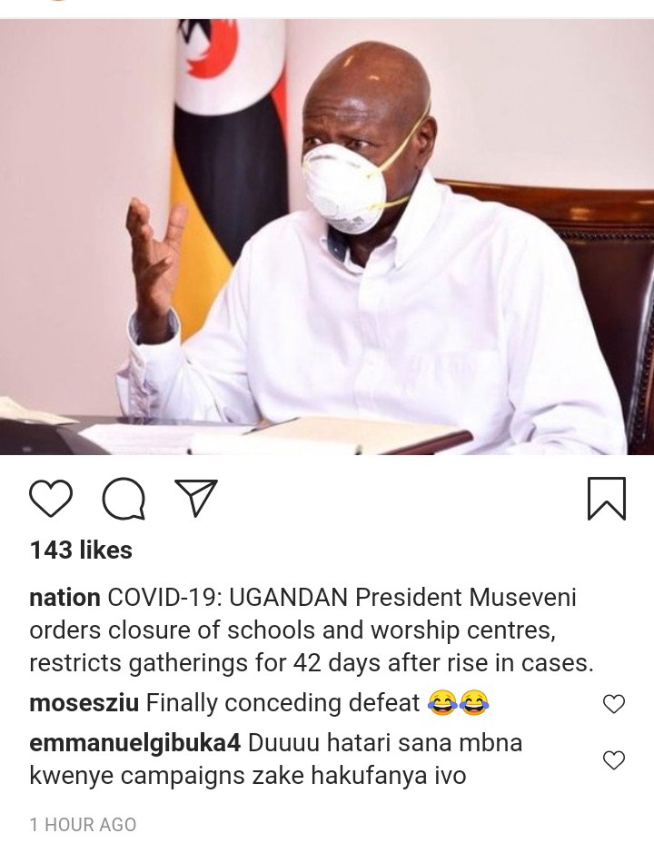Like the comment by emmanuelgibuka4
This screenshot has height=863, width=654.
614,760
